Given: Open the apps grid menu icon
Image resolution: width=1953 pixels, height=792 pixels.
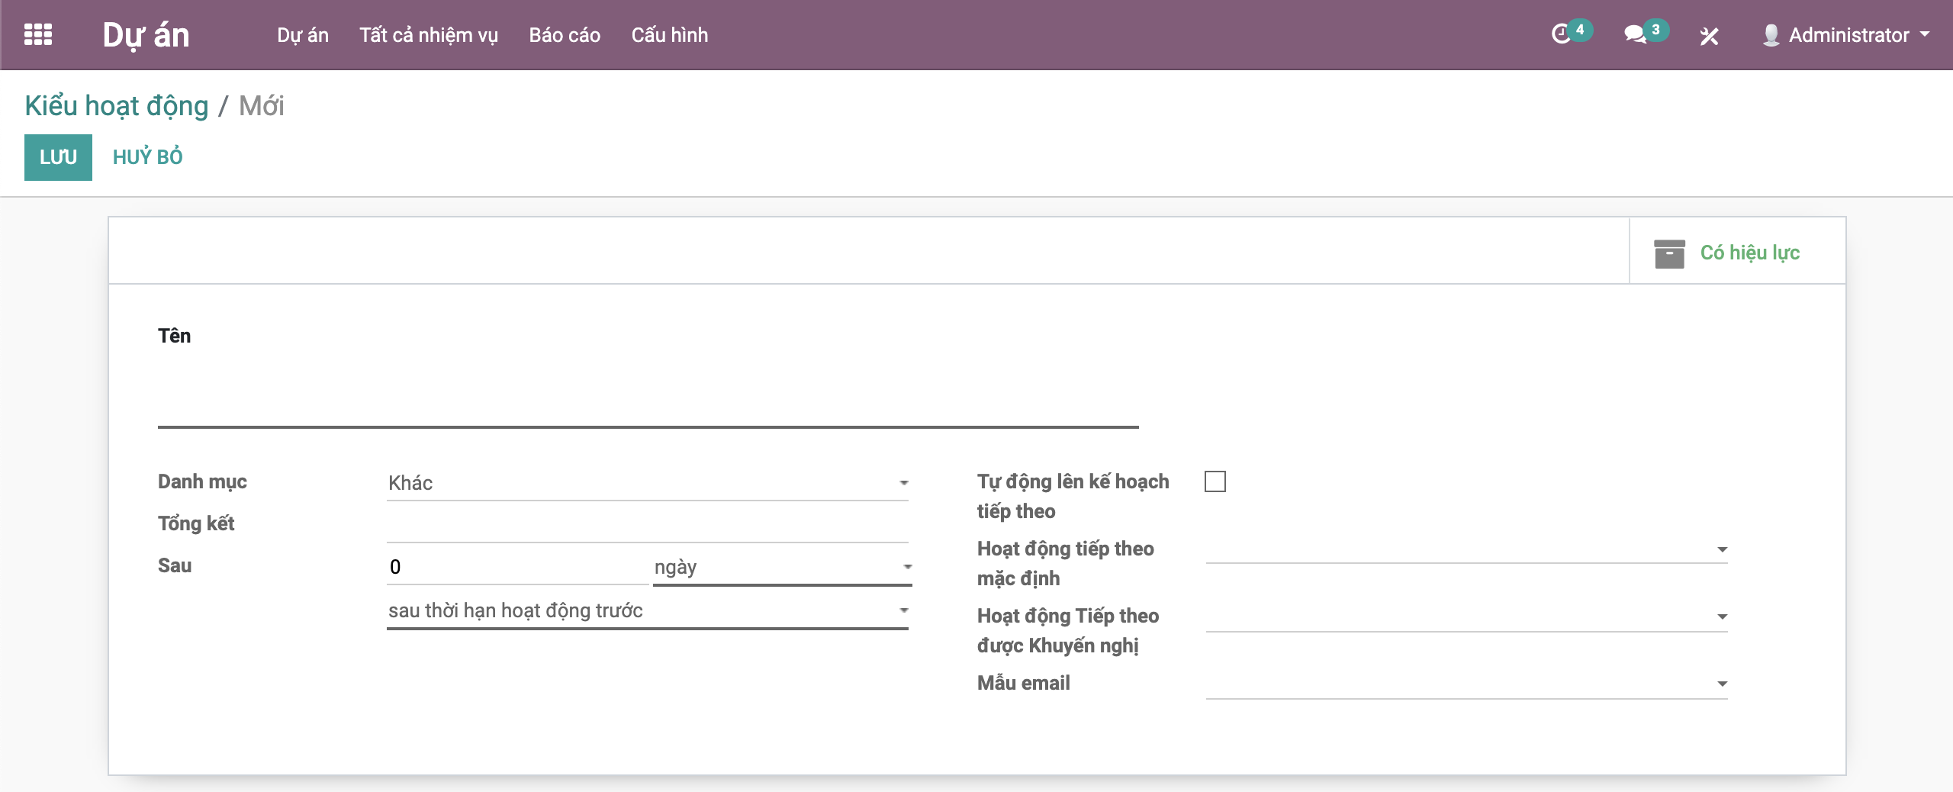Looking at the screenshot, I should tap(38, 35).
